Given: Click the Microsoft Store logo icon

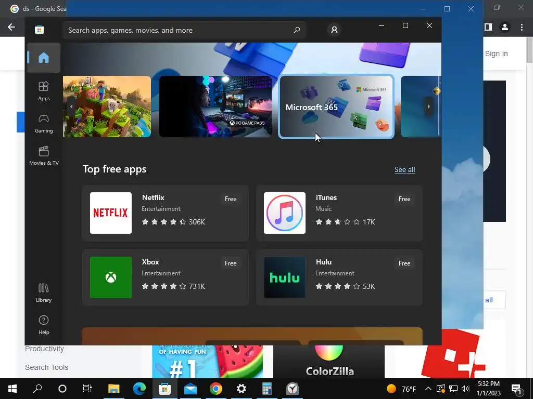Looking at the screenshot, I should pos(39,30).
